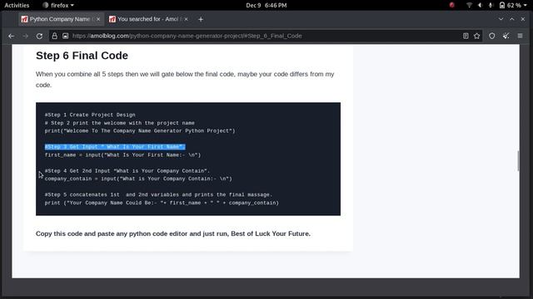Open the Dec 9 6:46 PM clock menu
The image size is (533, 299).
[x=266, y=6]
